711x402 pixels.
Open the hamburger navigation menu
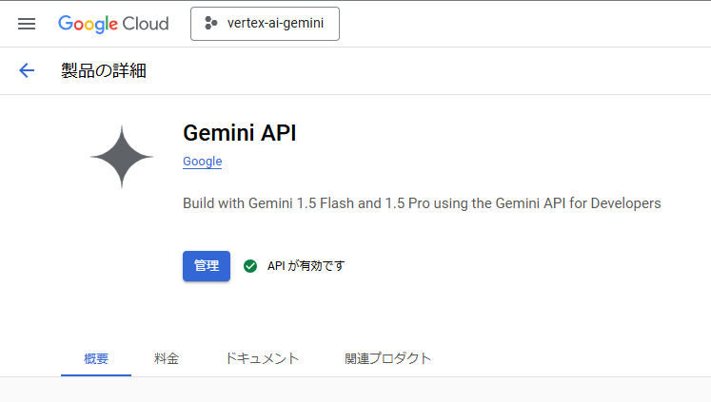coord(27,24)
